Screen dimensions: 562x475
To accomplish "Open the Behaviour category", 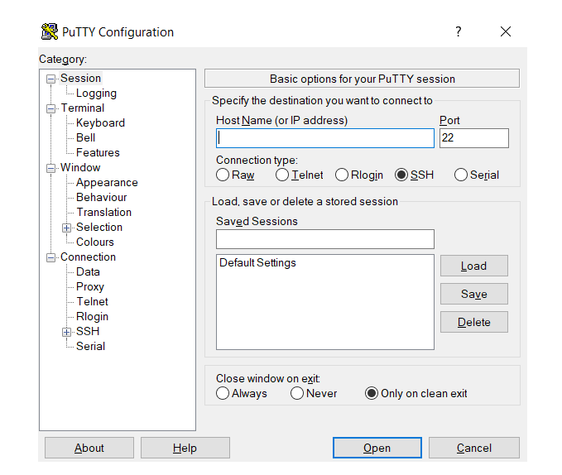I will pyautogui.click(x=102, y=198).
